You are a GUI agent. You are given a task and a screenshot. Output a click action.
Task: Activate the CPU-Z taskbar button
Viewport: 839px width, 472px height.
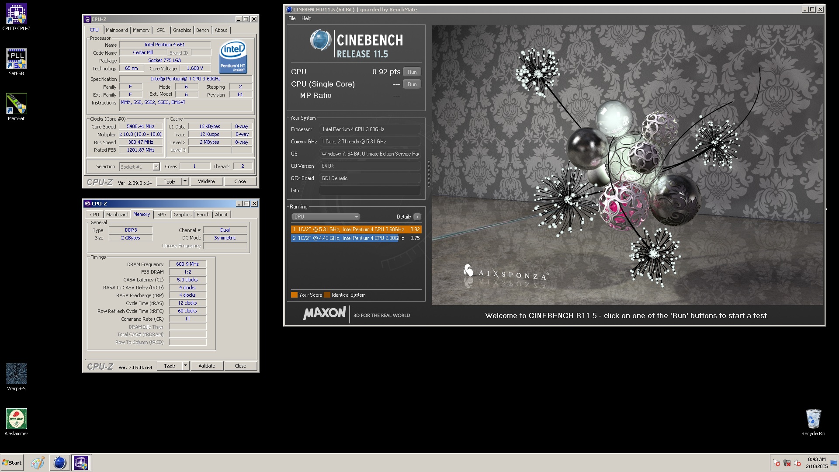[x=81, y=463]
